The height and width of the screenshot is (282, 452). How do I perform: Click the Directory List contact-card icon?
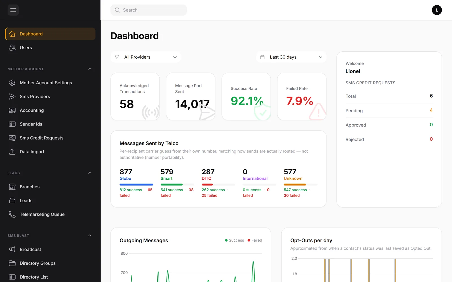pos(12,277)
